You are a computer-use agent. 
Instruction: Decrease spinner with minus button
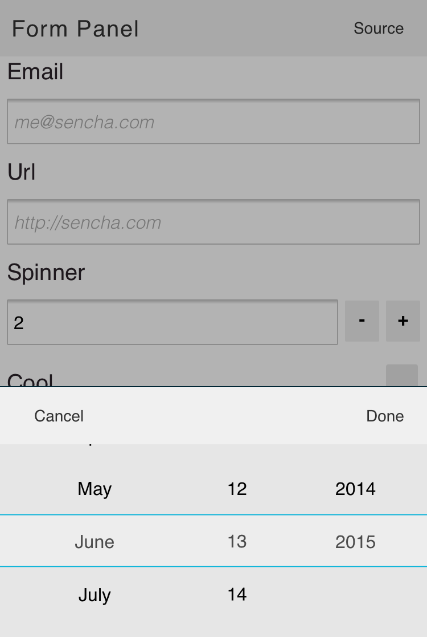[362, 321]
